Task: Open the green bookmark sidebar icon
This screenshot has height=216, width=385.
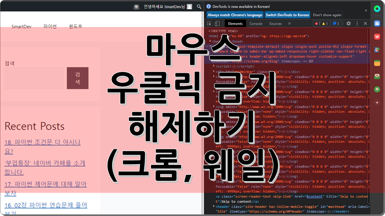Action: (377, 89)
